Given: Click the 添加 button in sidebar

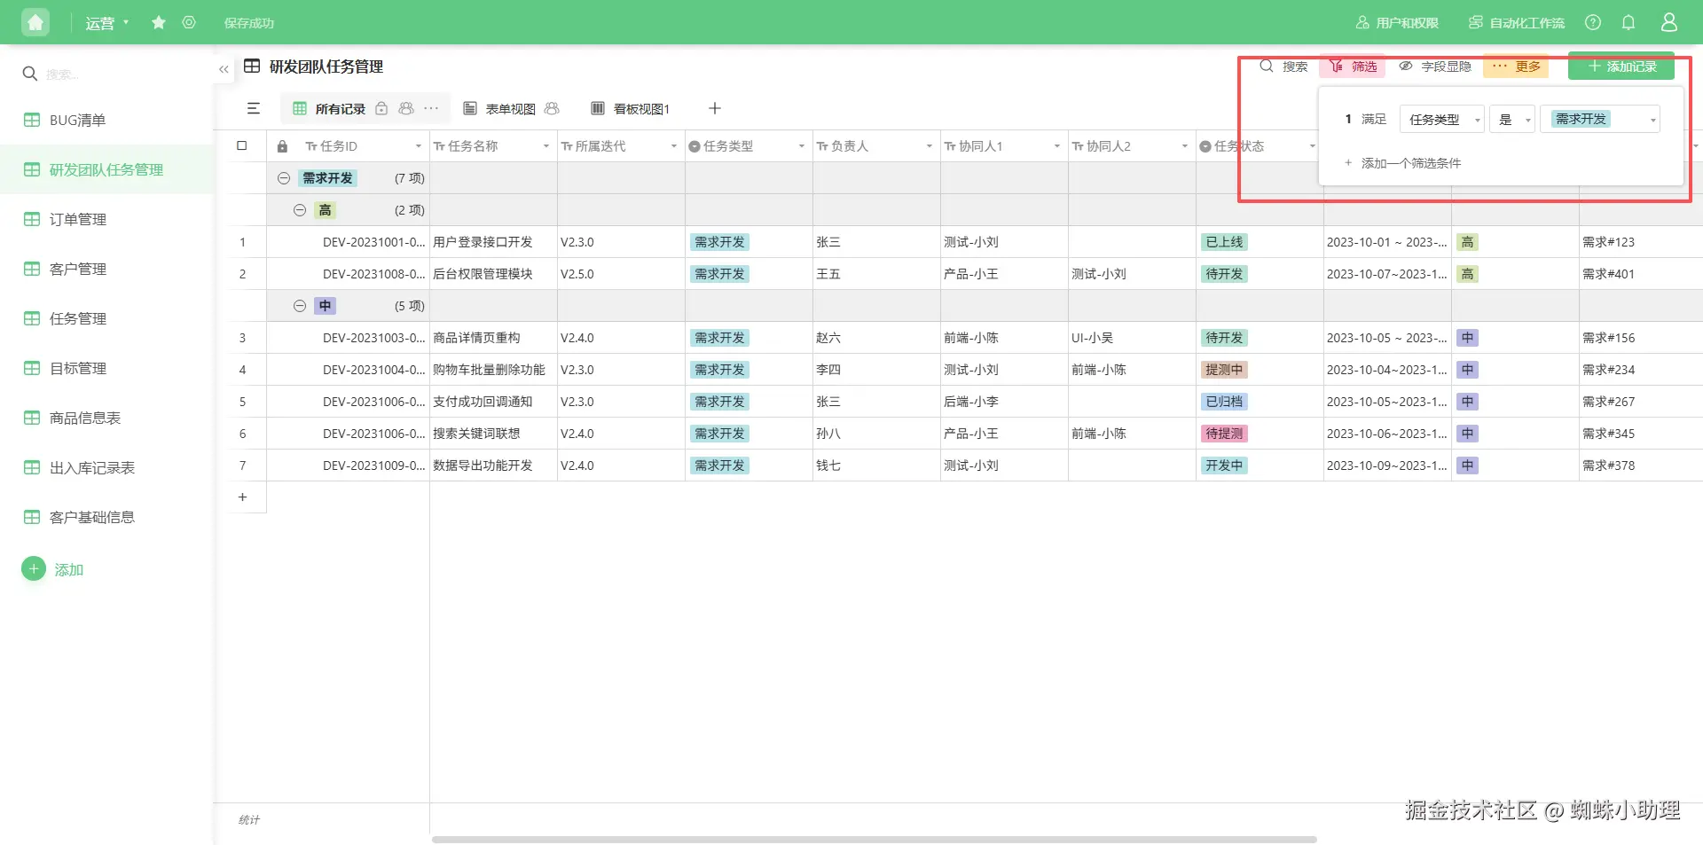Looking at the screenshot, I should click(53, 569).
